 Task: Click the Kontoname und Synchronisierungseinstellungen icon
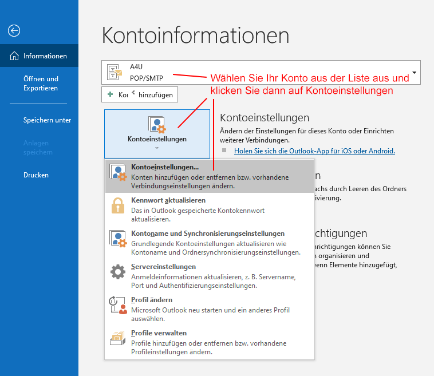tap(118, 239)
